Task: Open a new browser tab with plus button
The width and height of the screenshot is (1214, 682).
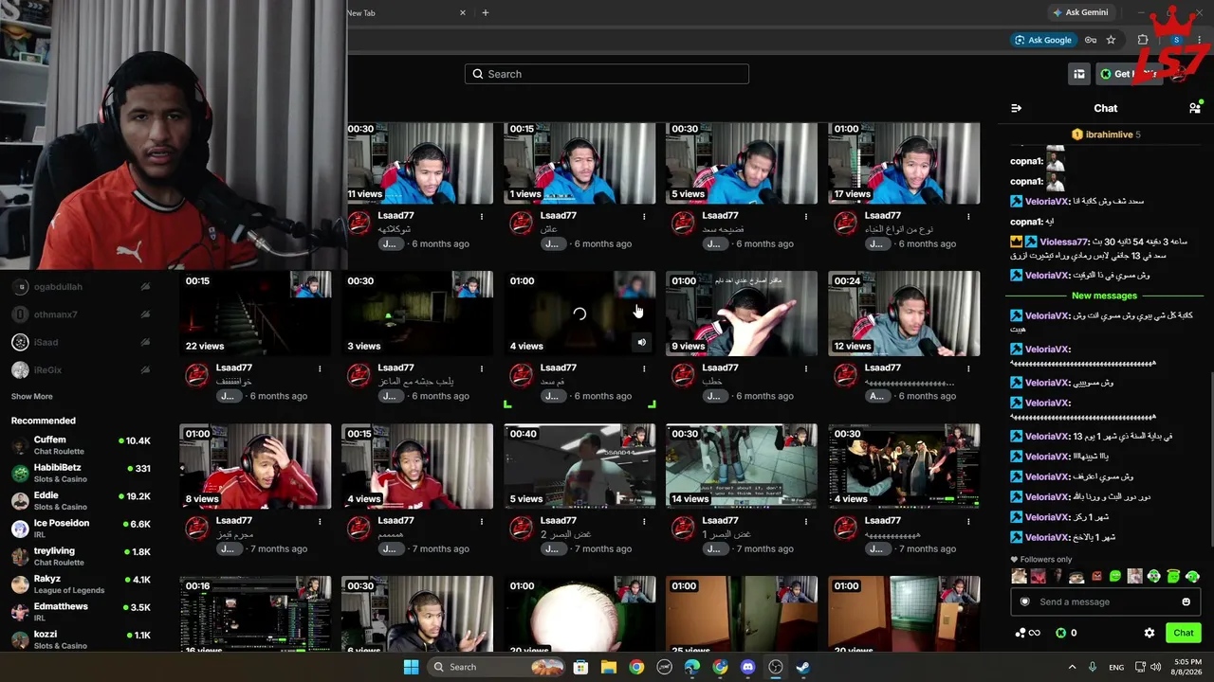Action: 486,12
